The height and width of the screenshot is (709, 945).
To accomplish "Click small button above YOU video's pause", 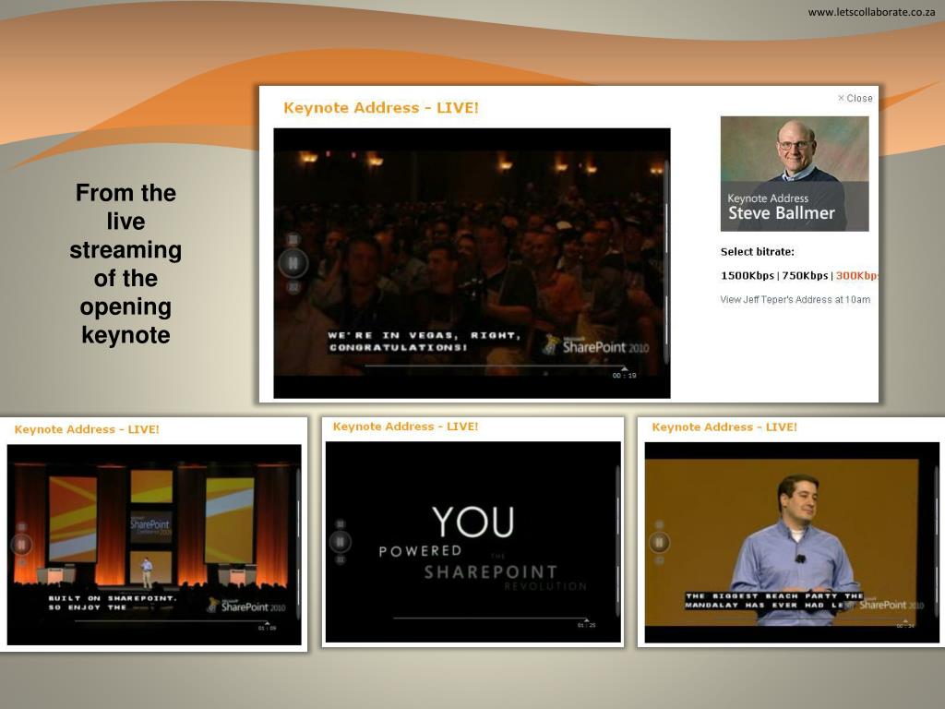I will [340, 524].
